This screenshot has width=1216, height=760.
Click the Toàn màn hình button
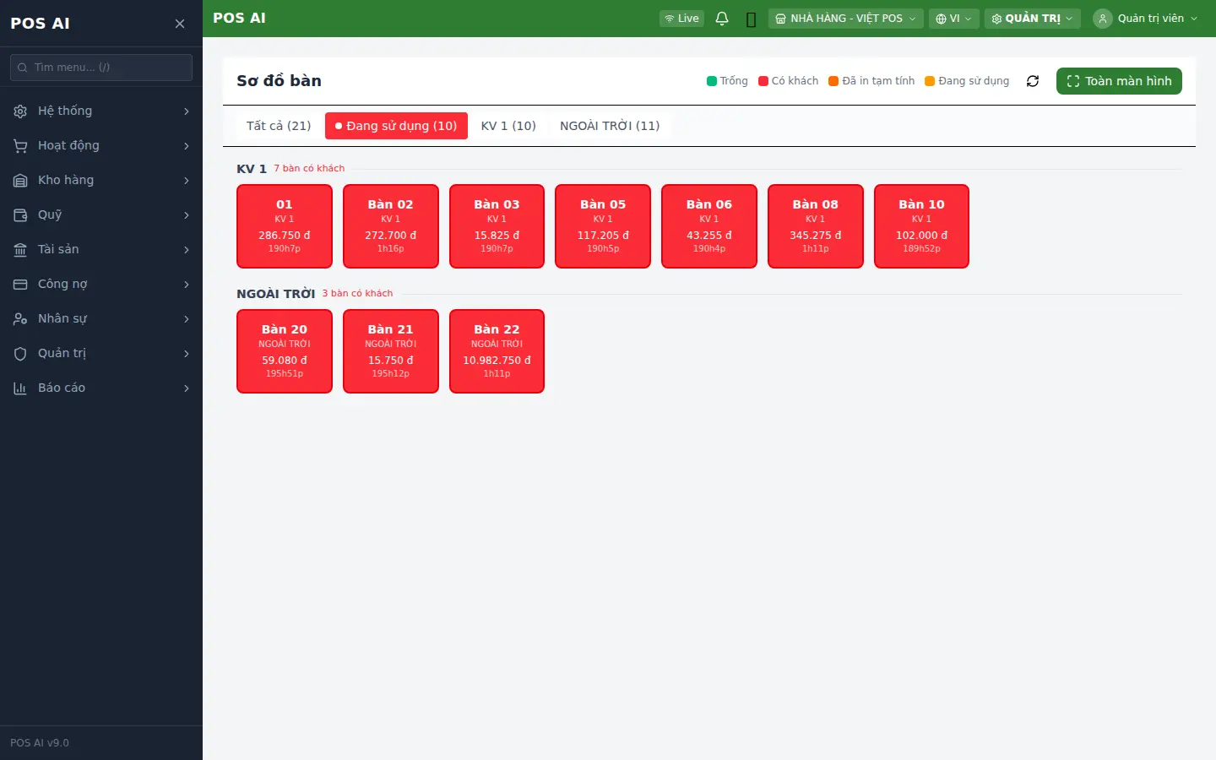point(1119,81)
